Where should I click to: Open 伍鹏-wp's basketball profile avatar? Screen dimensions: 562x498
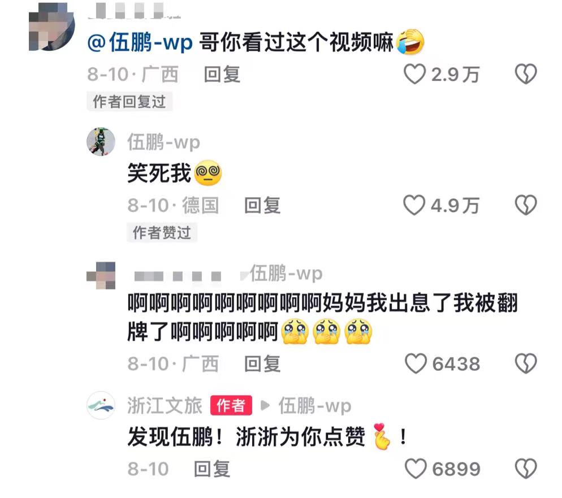click(101, 141)
